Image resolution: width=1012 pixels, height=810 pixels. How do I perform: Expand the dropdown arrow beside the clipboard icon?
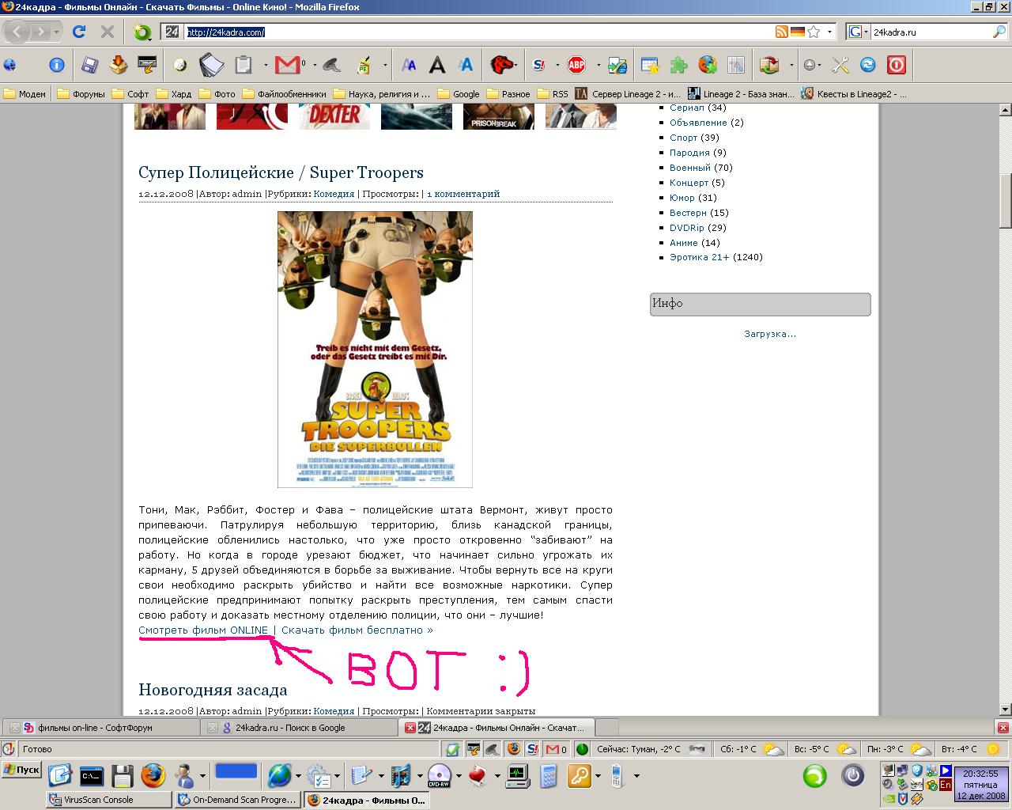[x=266, y=65]
